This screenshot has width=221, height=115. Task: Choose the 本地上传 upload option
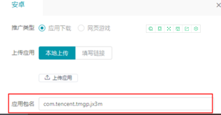(x=57, y=53)
